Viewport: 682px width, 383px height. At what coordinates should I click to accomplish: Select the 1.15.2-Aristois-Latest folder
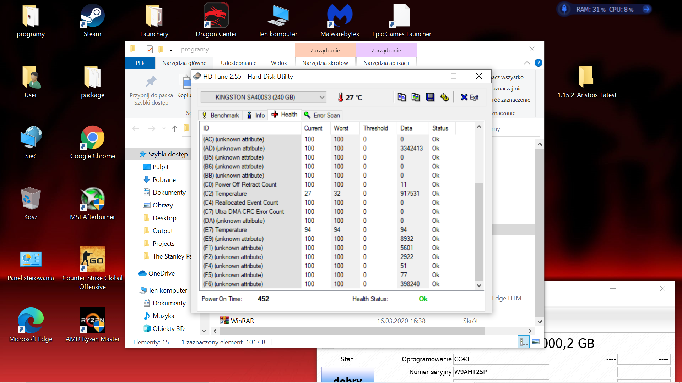coord(587,82)
